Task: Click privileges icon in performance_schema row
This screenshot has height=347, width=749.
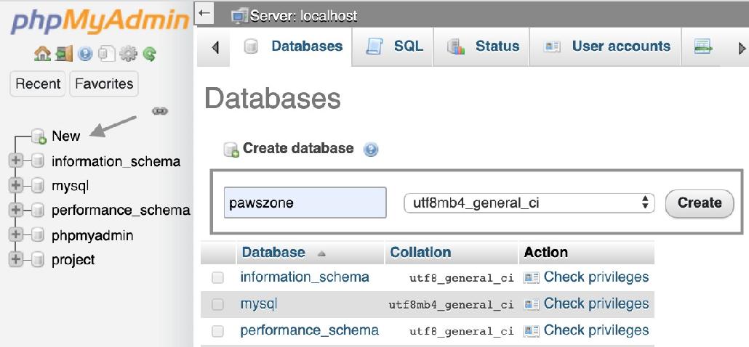Action: tap(531, 330)
